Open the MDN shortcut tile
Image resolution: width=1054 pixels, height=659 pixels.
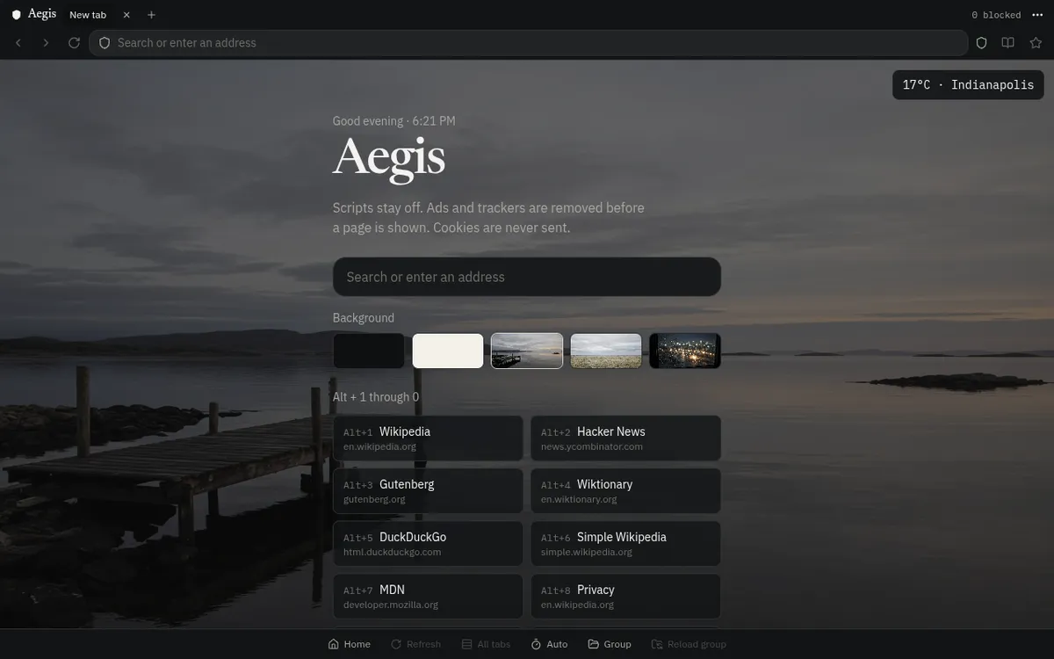click(428, 596)
